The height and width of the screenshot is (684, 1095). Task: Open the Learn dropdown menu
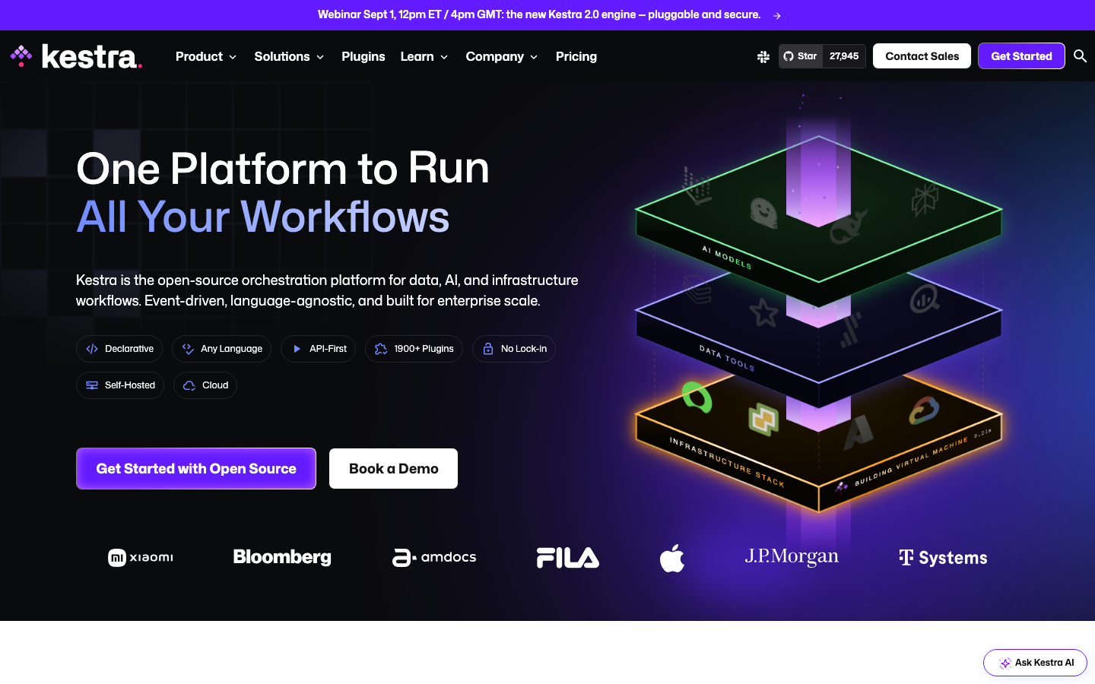click(424, 56)
